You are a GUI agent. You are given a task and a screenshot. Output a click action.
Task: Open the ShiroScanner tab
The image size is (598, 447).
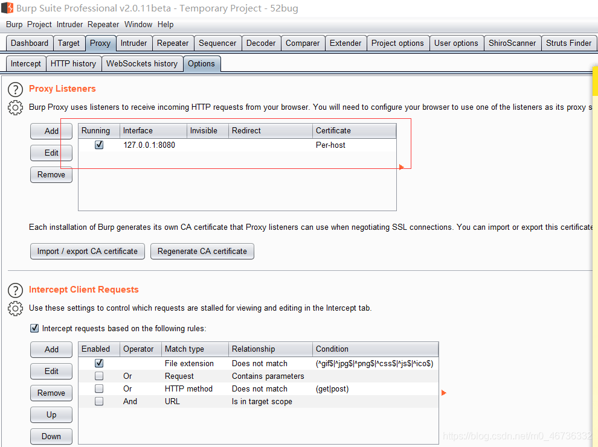point(512,43)
